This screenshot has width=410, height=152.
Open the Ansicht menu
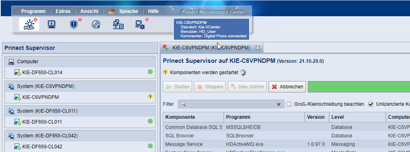click(90, 11)
